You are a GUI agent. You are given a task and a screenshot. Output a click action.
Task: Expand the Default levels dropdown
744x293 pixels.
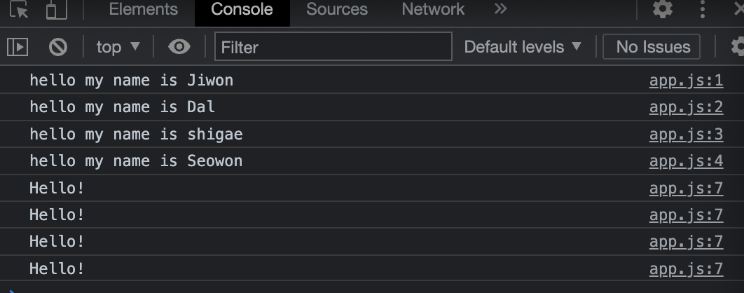point(523,47)
